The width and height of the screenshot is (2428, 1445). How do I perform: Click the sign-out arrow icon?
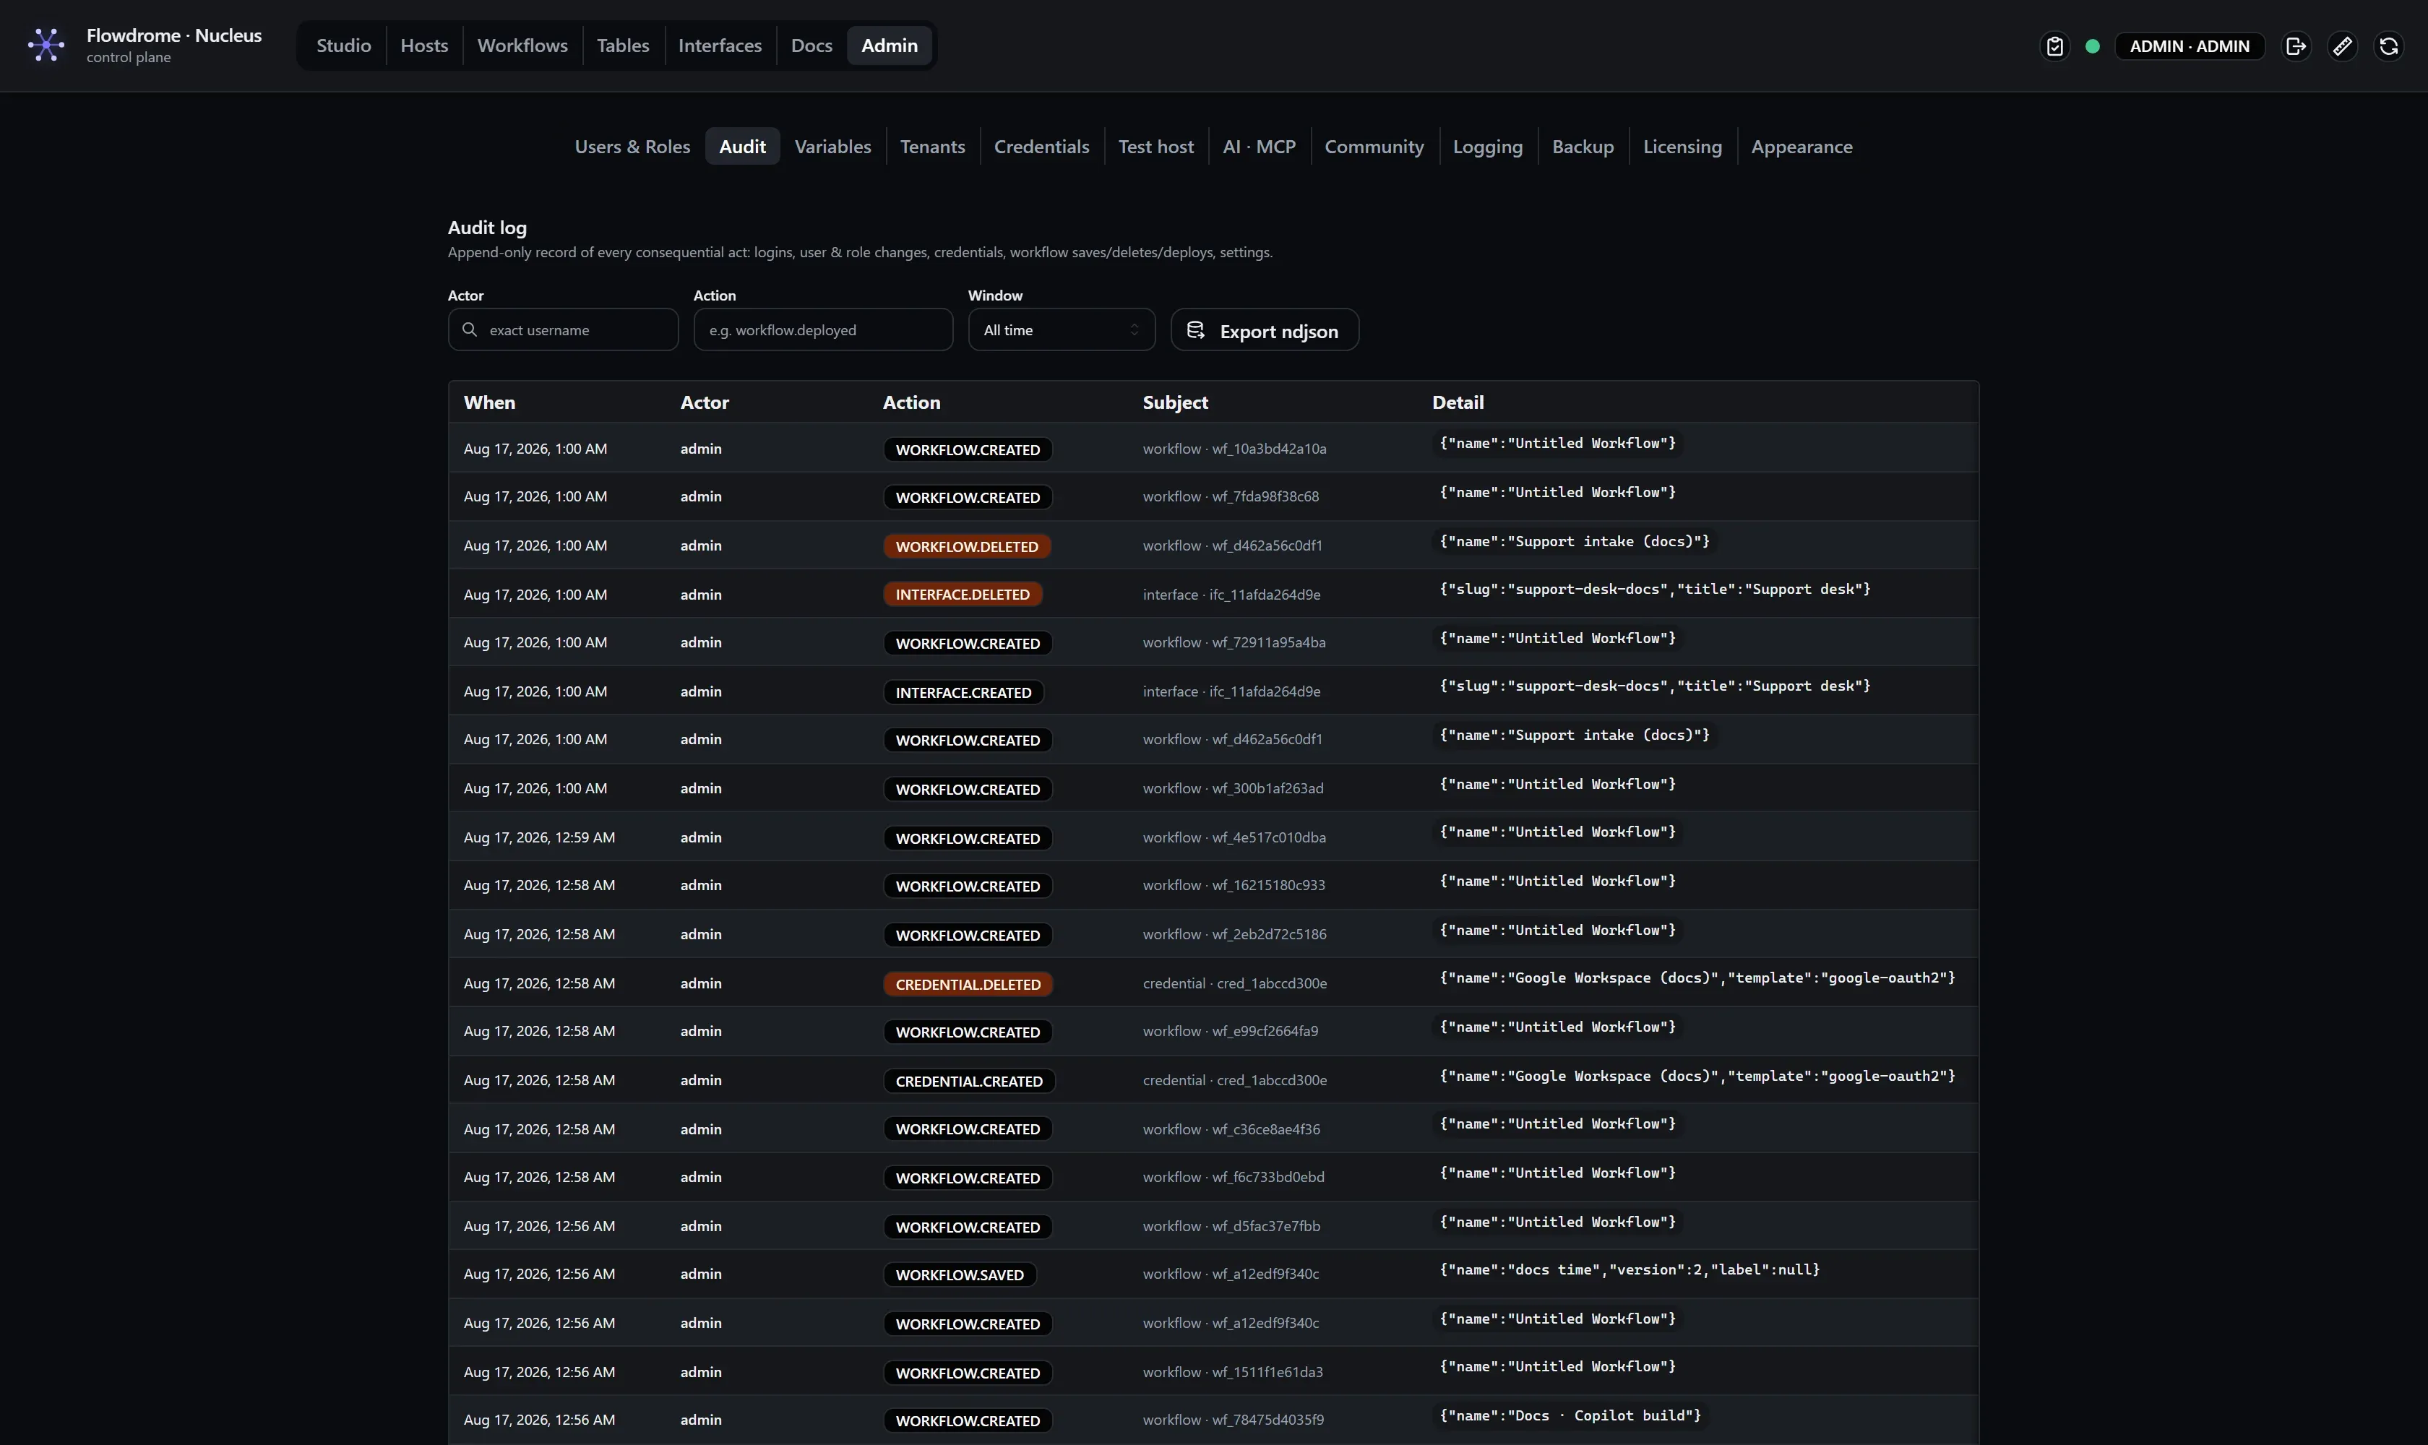(x=2296, y=46)
